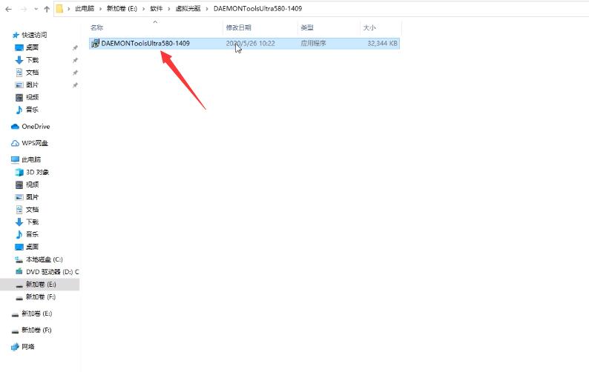Open 桌面 under 快速访问

point(32,47)
